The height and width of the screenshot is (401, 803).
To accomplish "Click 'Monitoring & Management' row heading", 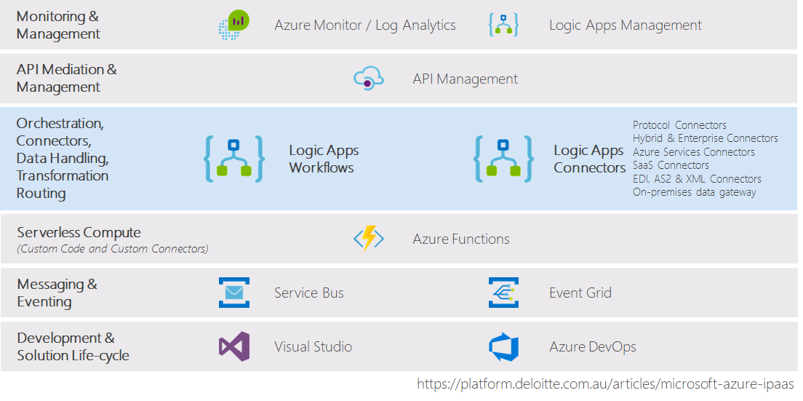I will [x=58, y=25].
